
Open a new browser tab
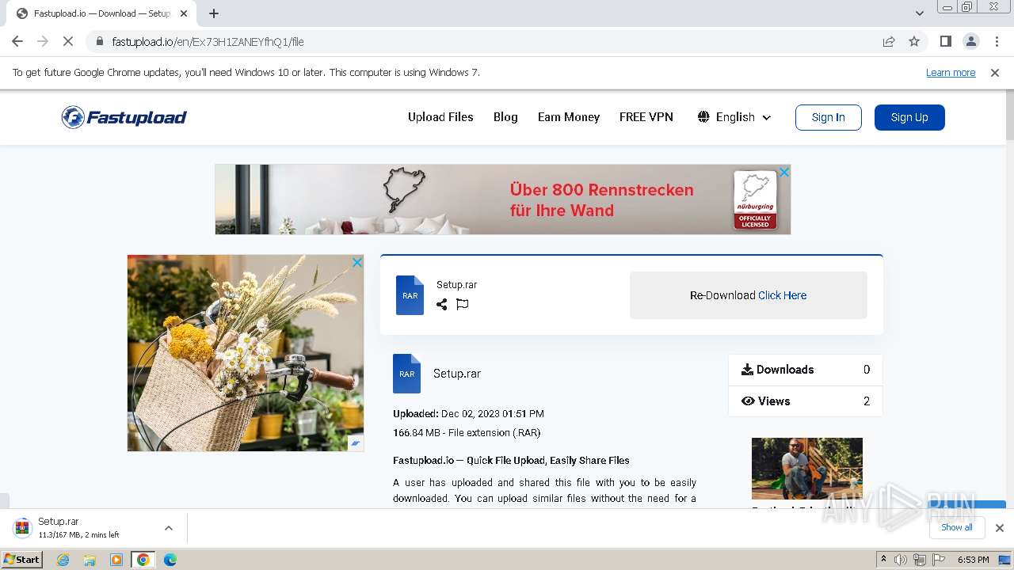pyautogui.click(x=214, y=13)
